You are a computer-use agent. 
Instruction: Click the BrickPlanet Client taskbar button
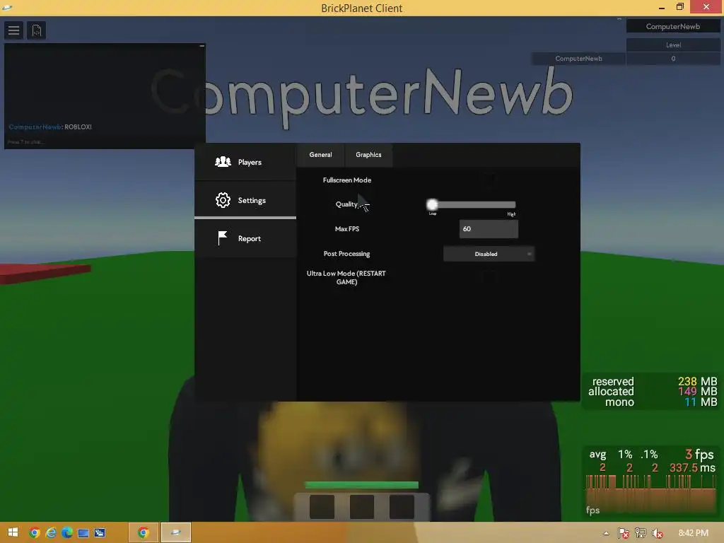point(175,532)
